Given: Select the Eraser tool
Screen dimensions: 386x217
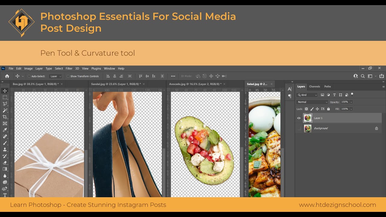Looking at the screenshot, I should pyautogui.click(x=5, y=163).
